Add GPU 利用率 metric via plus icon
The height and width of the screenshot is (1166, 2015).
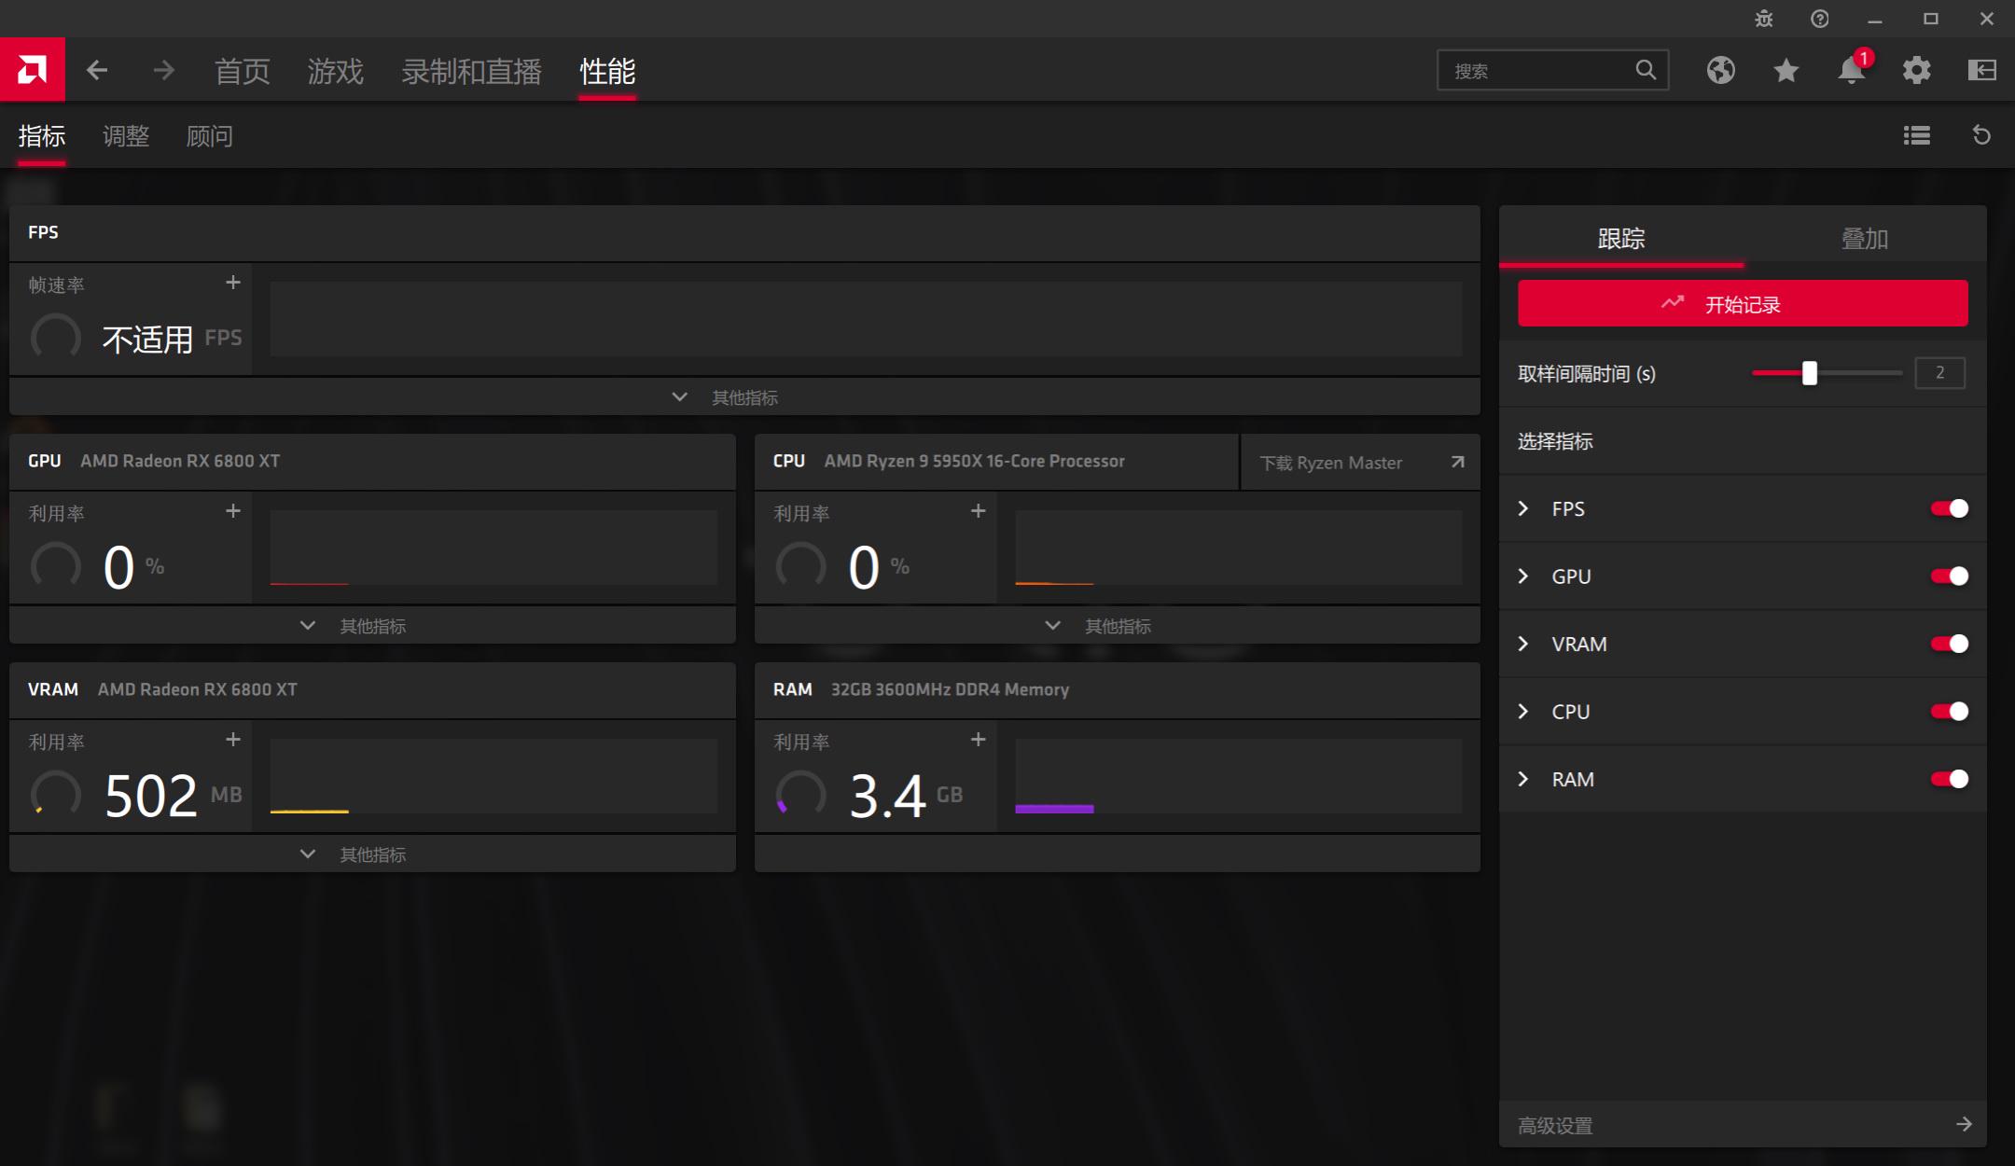(233, 510)
